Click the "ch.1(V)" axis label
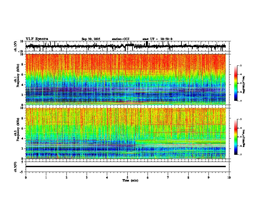This screenshot has height=199, width=258. (16, 46)
